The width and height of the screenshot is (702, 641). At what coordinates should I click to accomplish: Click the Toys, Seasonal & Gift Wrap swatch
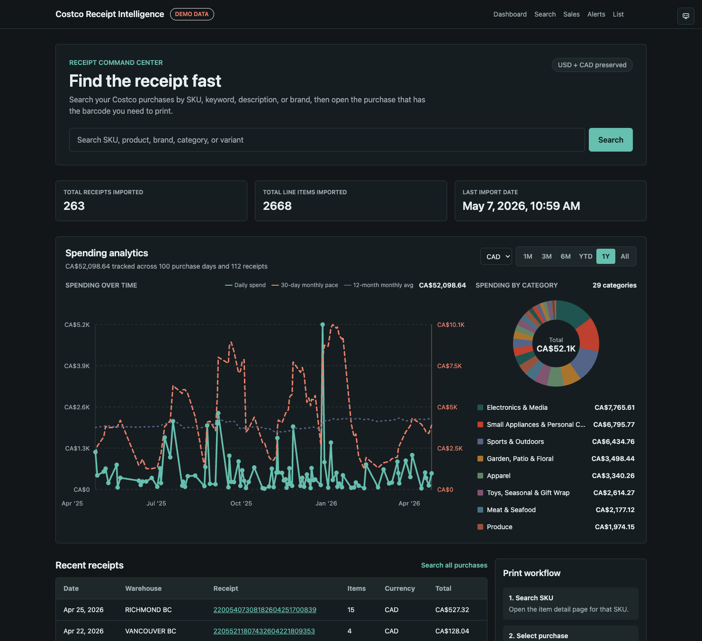click(x=480, y=493)
